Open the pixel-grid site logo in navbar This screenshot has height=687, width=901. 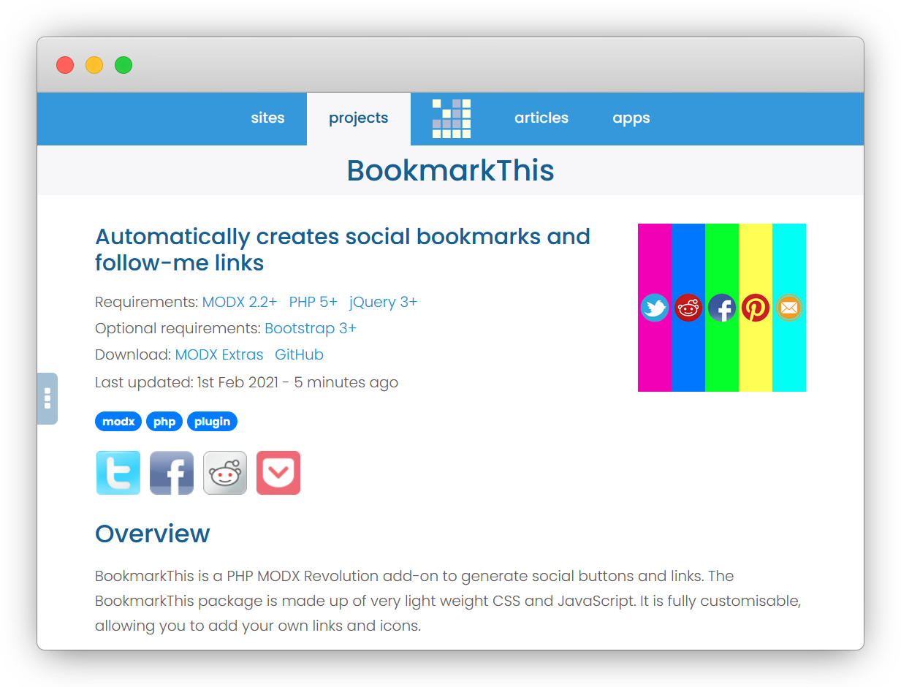pos(452,118)
